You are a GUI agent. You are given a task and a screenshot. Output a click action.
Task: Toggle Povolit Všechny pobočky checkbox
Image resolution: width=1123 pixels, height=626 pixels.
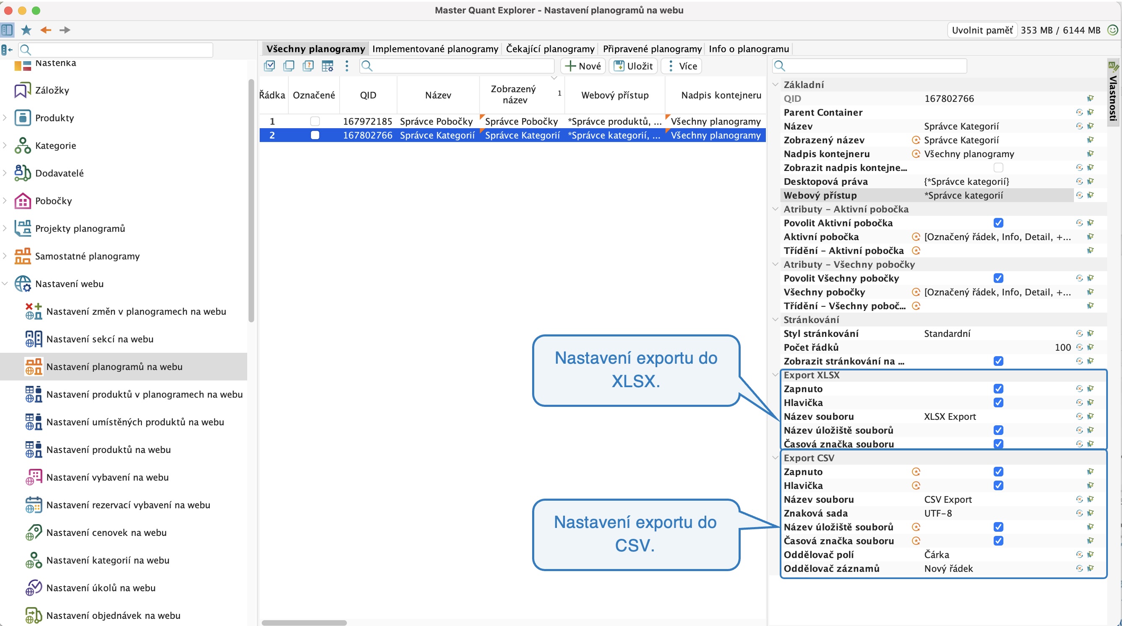click(x=998, y=278)
